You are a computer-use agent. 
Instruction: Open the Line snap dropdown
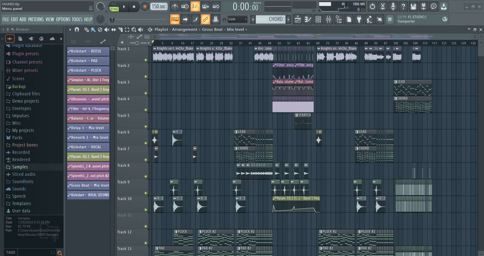(x=237, y=19)
